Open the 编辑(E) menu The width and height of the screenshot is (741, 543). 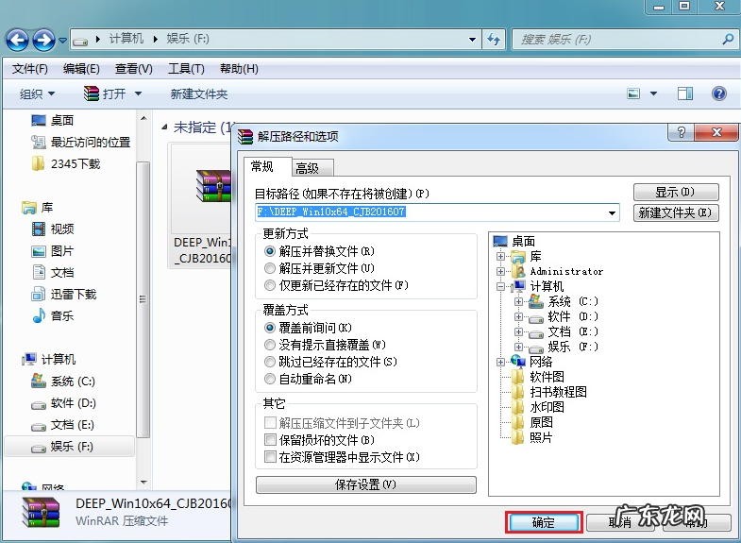pyautogui.click(x=81, y=69)
